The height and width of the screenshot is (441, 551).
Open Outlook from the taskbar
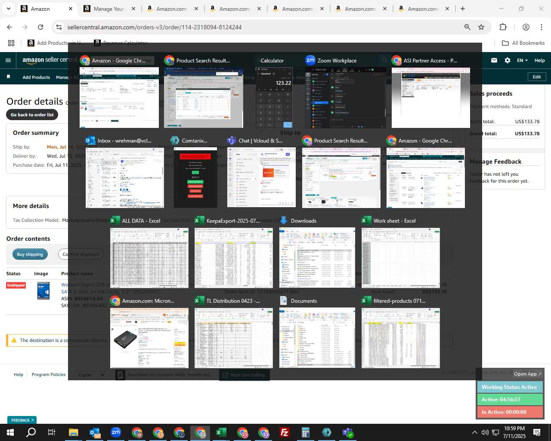coord(95,432)
